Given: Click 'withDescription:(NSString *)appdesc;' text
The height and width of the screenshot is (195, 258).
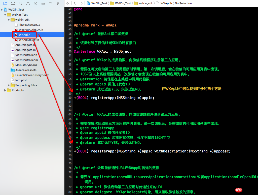Looking at the screenshot, I should [x=193, y=151].
